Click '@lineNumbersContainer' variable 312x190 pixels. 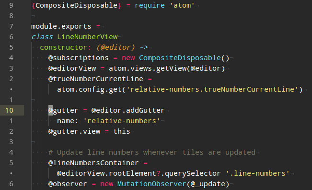pyautogui.click(x=93, y=163)
